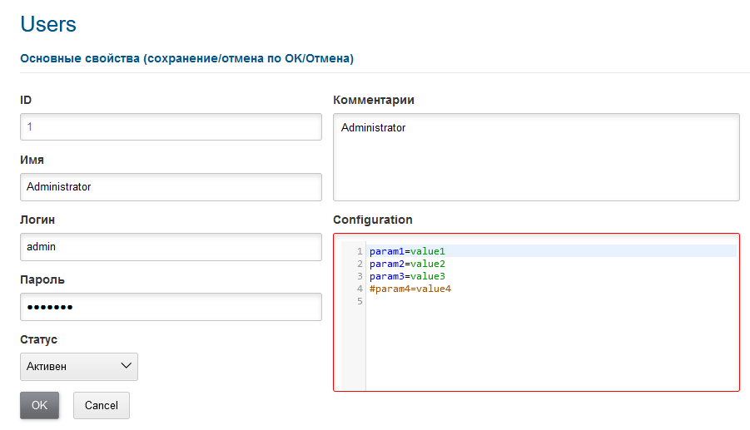Click the Cancel button

point(102,406)
